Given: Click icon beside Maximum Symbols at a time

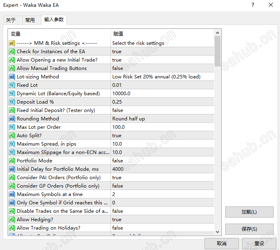Looking at the screenshot, I should coord(12,194).
